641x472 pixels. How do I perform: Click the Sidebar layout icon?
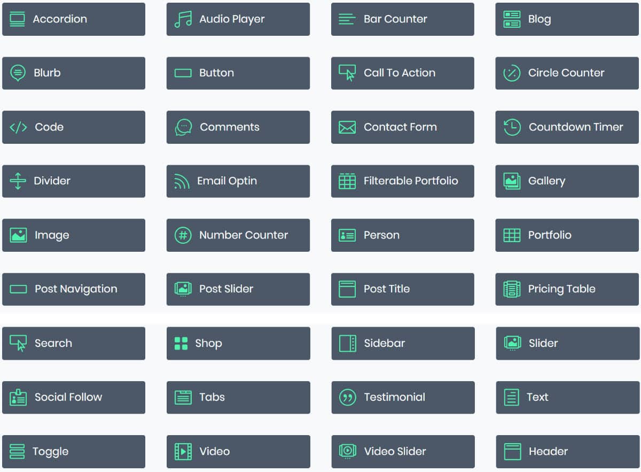point(348,344)
